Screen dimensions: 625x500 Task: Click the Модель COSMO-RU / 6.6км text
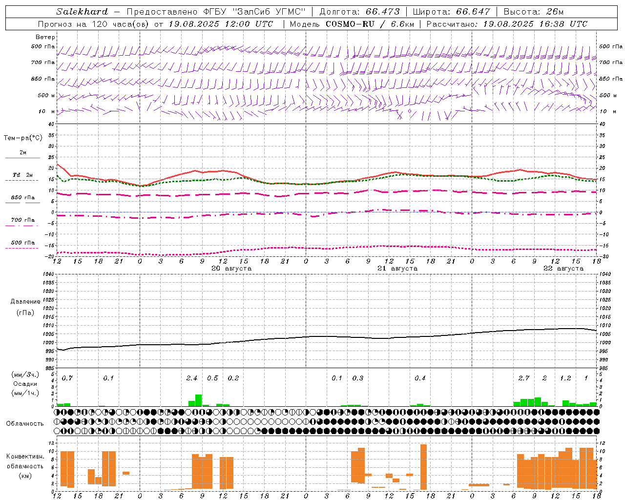pyautogui.click(x=352, y=24)
